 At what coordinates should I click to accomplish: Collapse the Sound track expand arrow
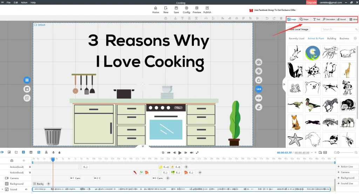point(2,189)
